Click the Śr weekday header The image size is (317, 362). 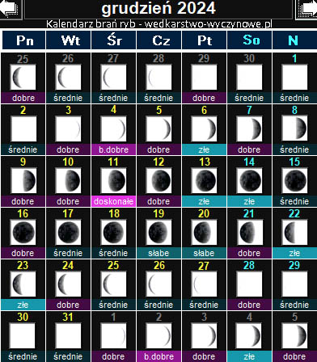point(114,40)
